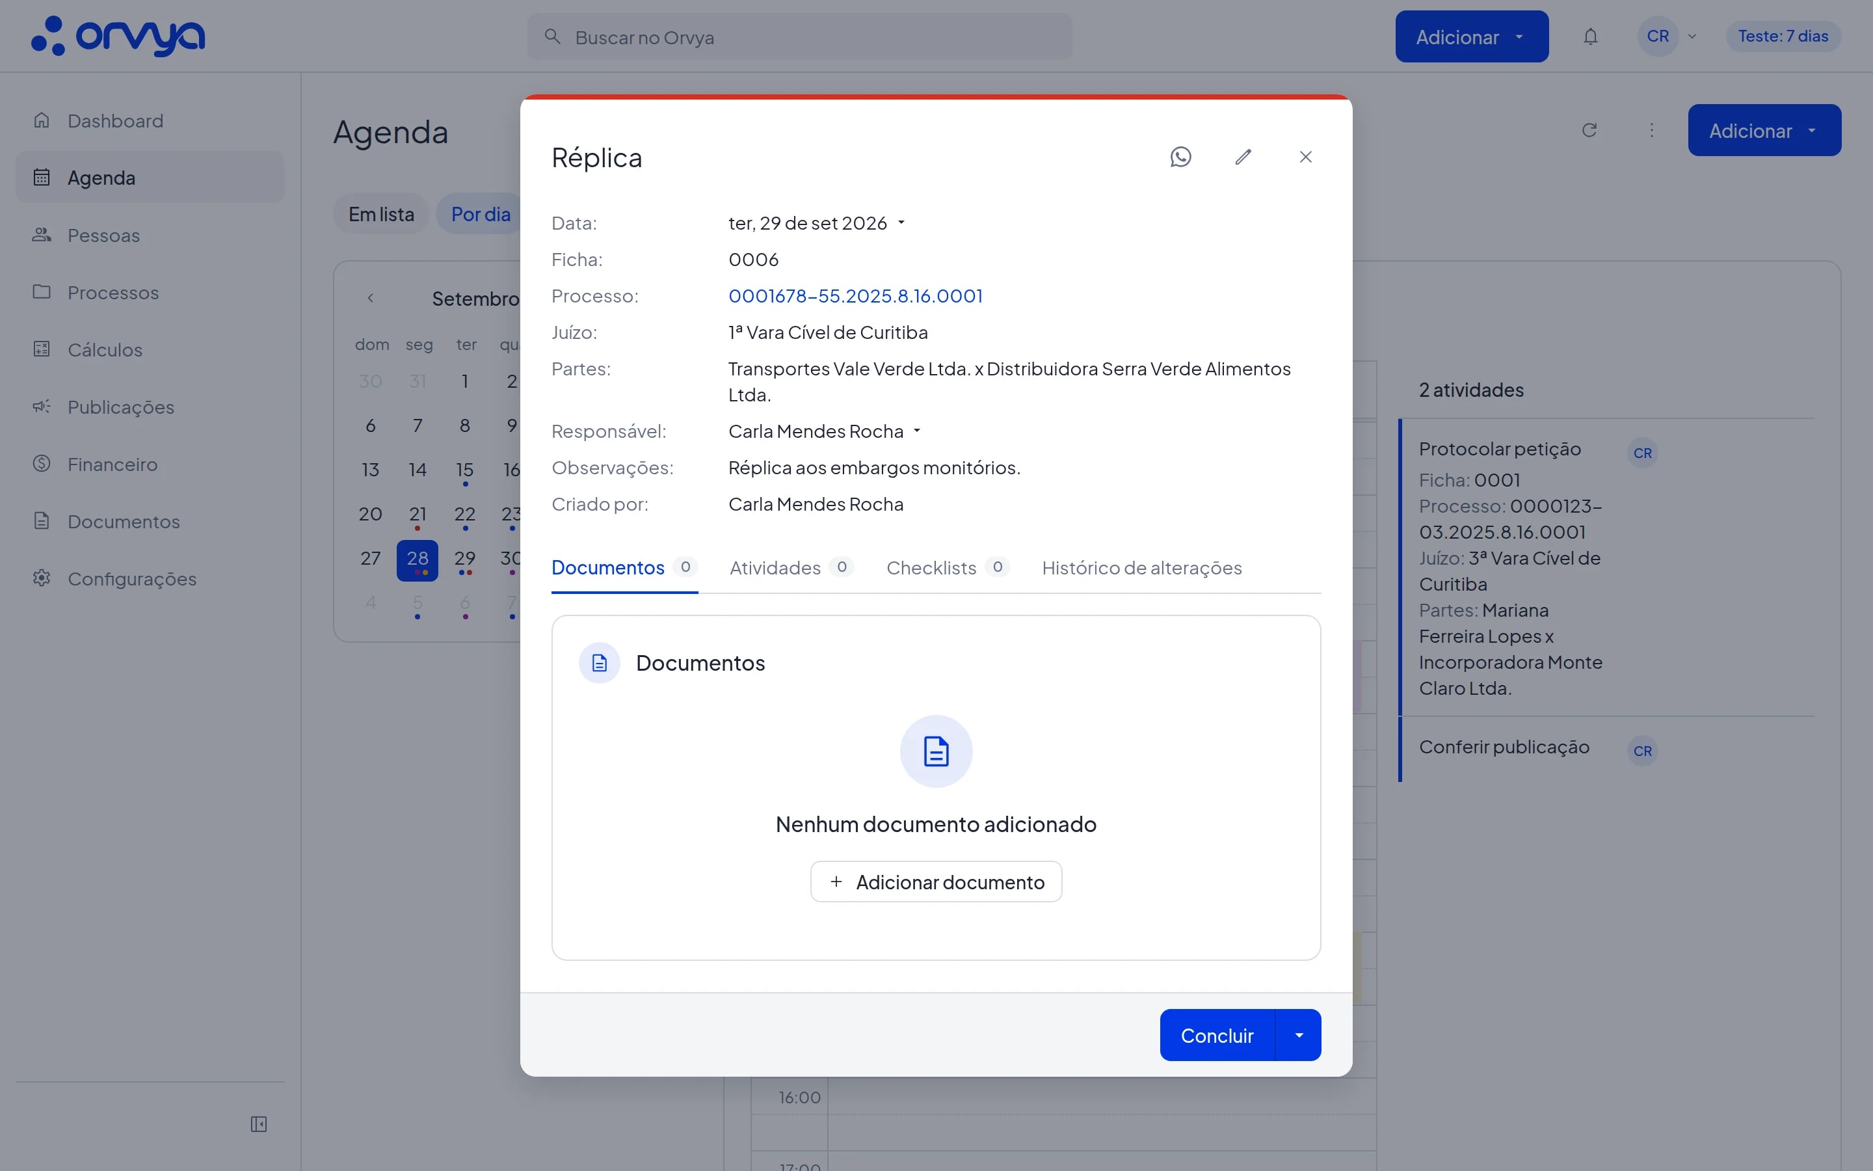This screenshot has height=1171, width=1873.
Task: Click the Processos folder icon
Action: 42,292
